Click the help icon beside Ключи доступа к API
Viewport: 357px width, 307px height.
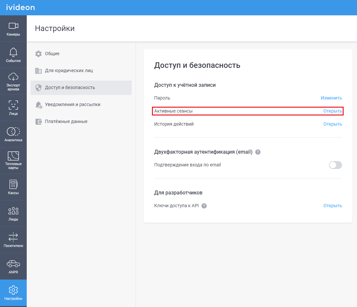tap(204, 206)
